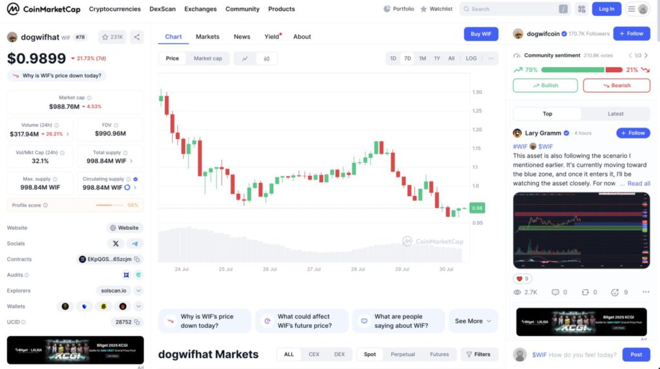
Task: Expand the Explorers dropdown next to solscan.io
Action: click(x=139, y=290)
